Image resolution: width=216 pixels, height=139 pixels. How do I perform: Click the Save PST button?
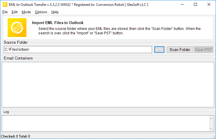204,50
